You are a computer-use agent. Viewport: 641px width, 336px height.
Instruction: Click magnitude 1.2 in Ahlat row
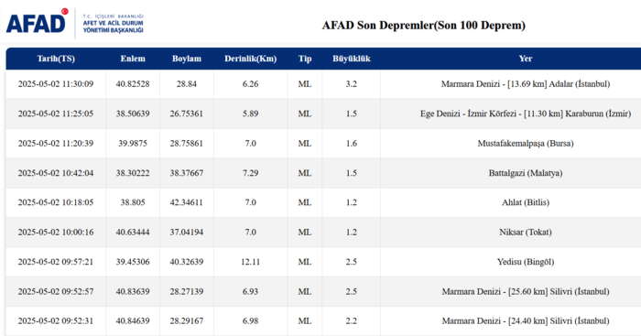351,202
